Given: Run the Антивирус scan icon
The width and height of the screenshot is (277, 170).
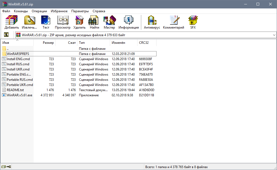Looking at the screenshot, I should pyautogui.click(x=152, y=22).
